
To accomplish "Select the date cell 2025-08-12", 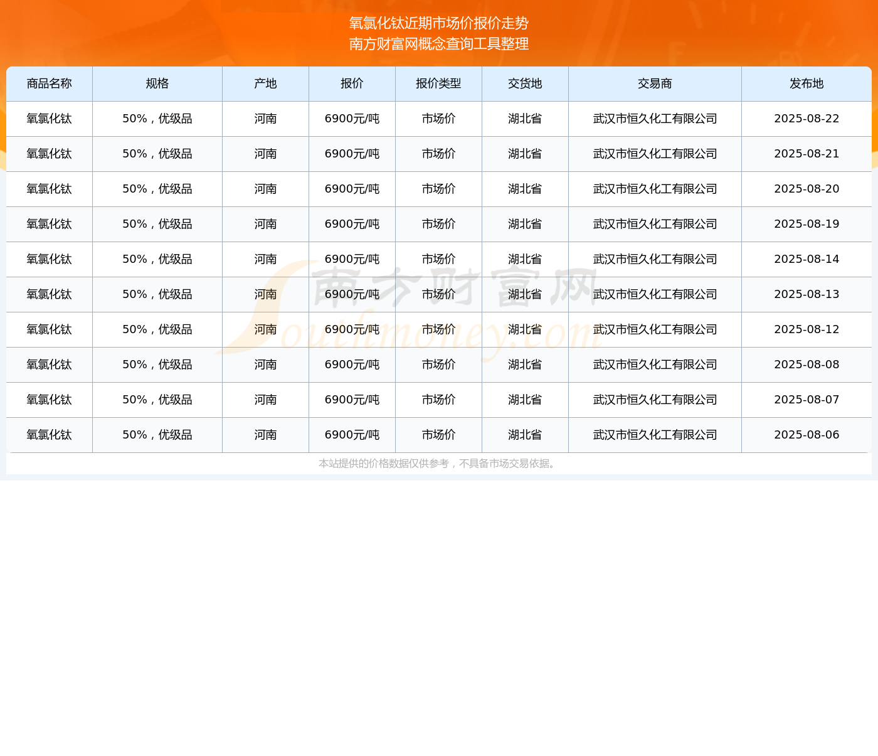I will (x=807, y=329).
